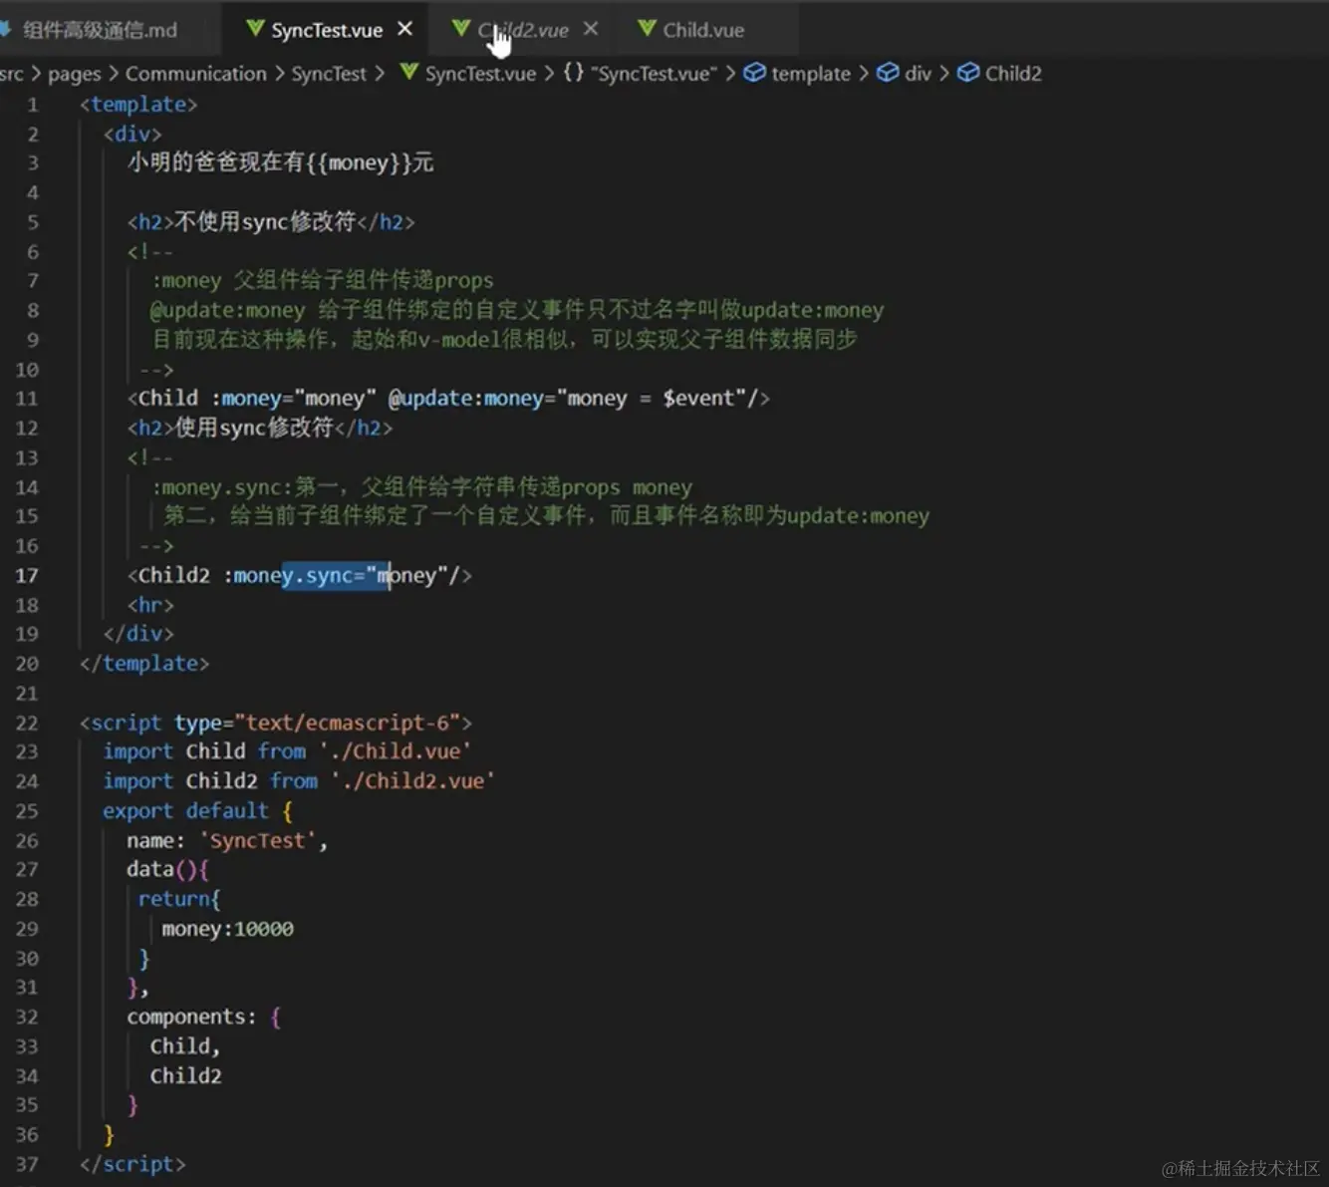Click "Child2" entry inside components on line 34

(186, 1075)
